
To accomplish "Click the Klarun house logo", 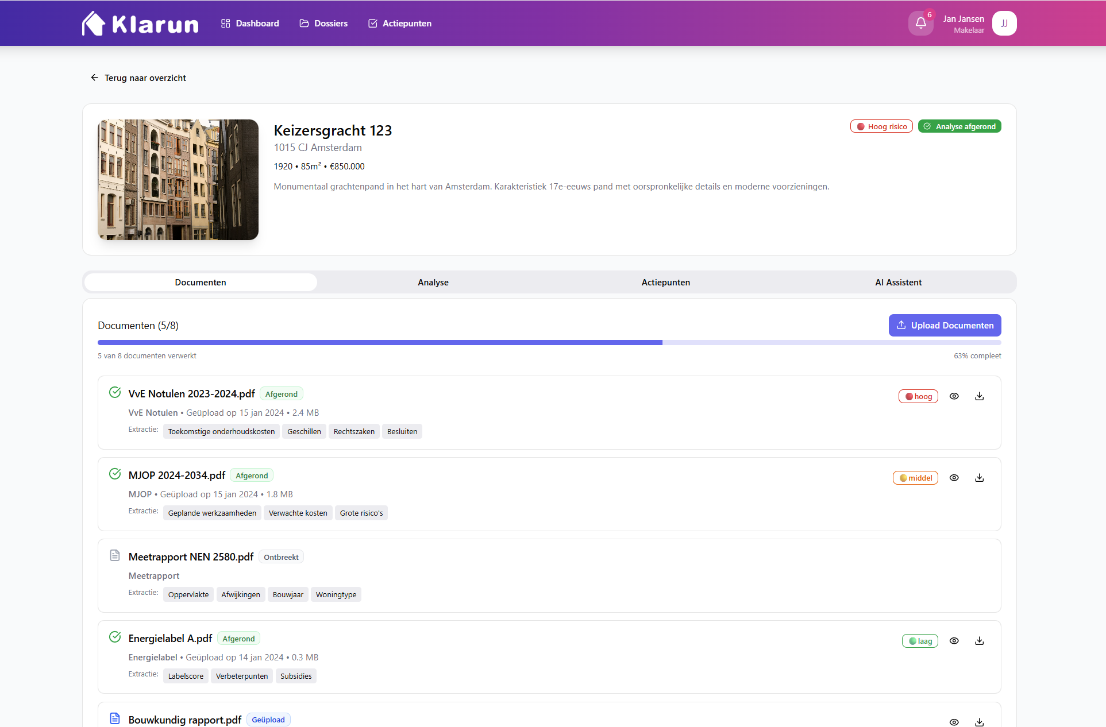I will tap(94, 24).
